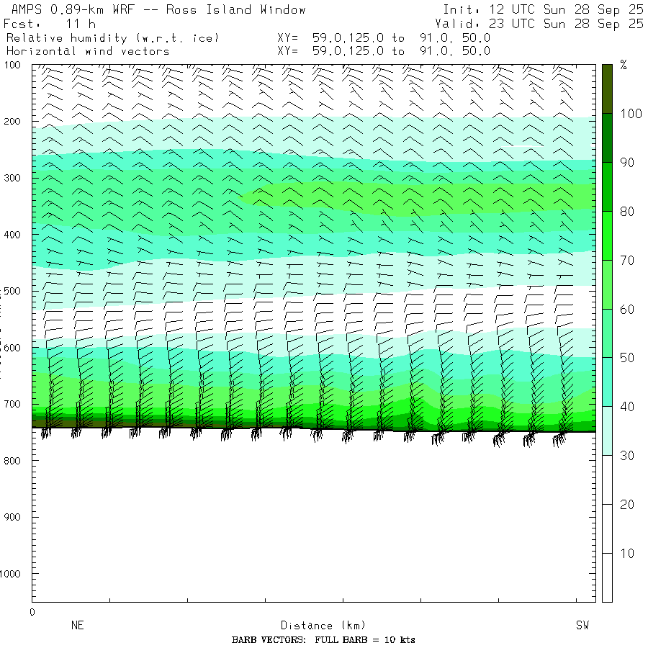648x648 pixels.
Task: Click the colorbar label '100'
Action: point(631,114)
